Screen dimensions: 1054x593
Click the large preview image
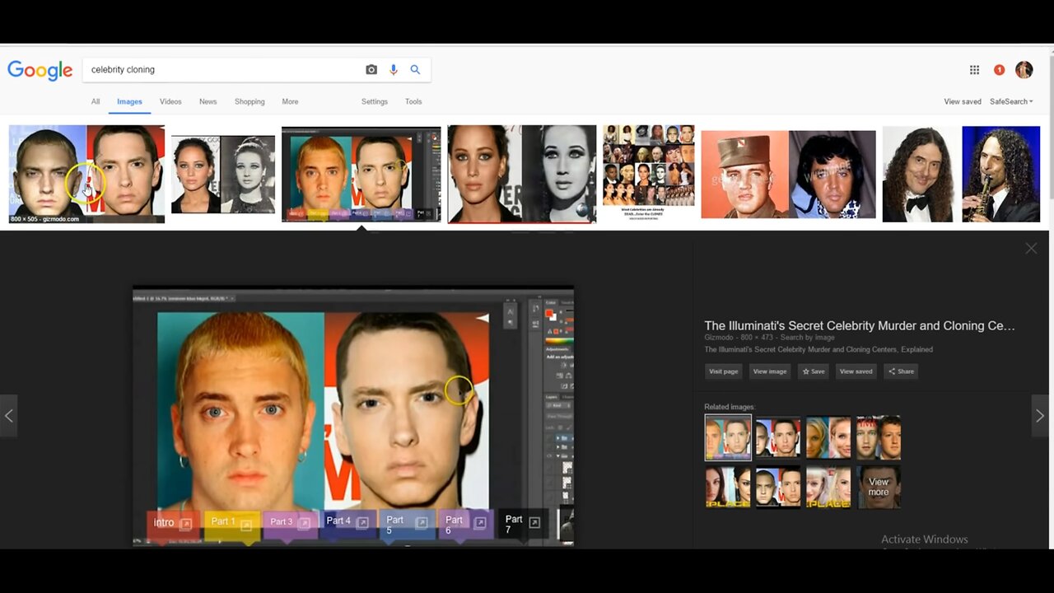[353, 416]
